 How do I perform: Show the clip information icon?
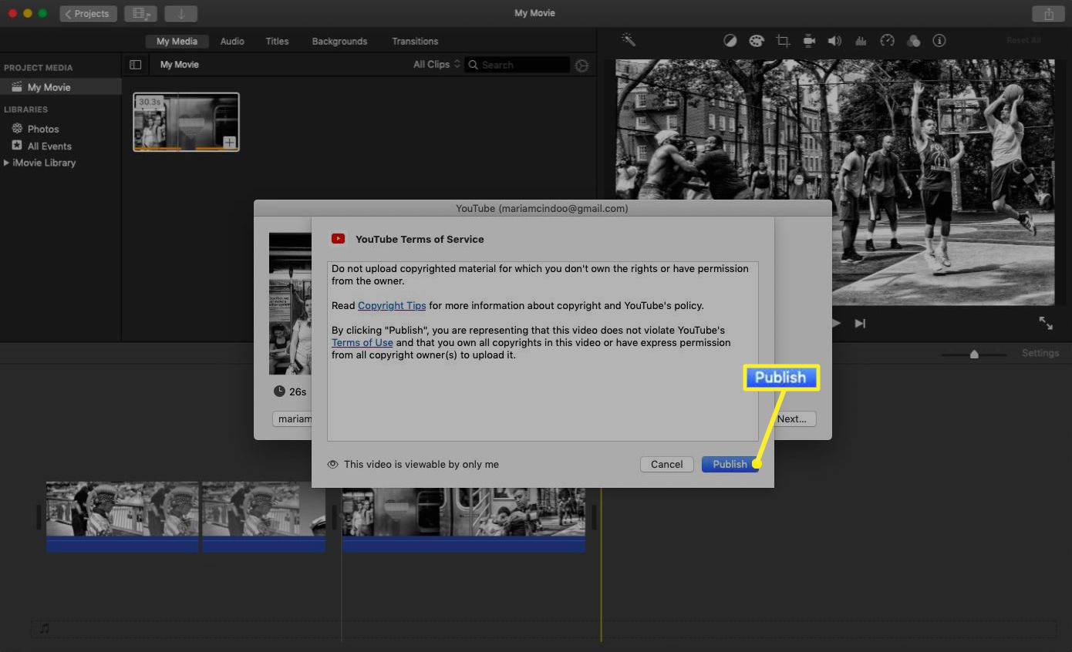pos(939,41)
